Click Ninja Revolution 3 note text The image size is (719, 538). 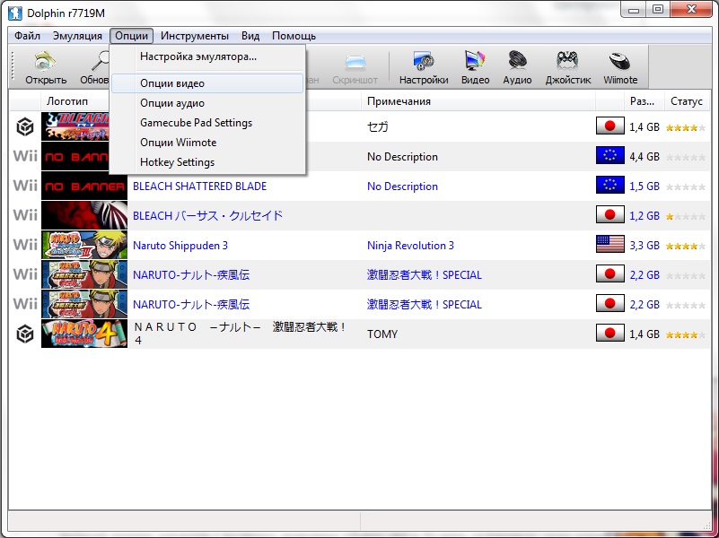pos(410,246)
